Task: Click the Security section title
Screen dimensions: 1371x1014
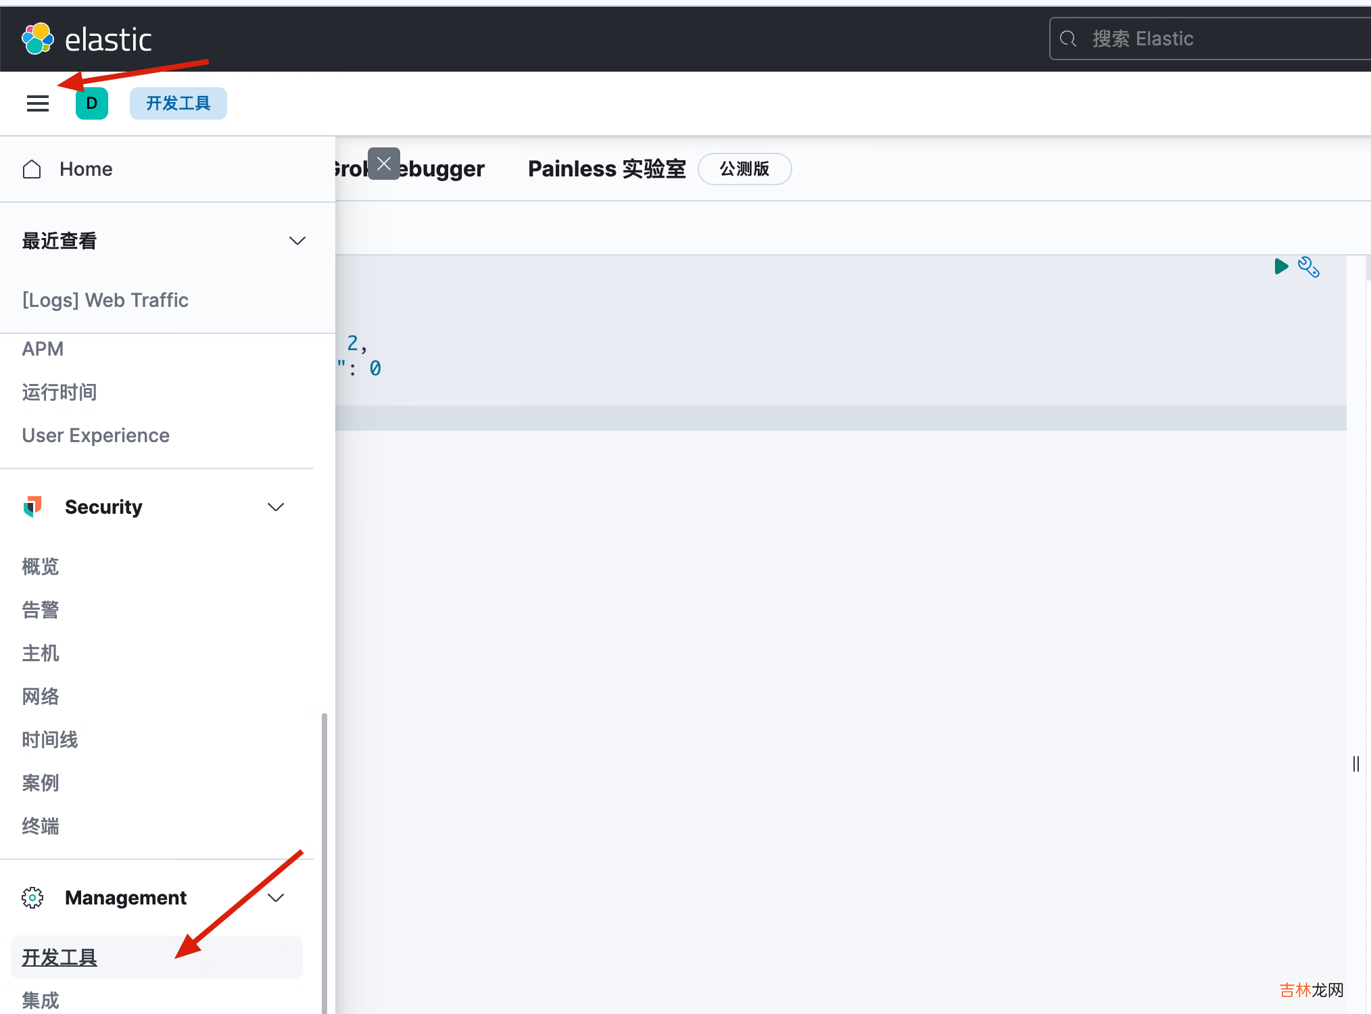Action: tap(103, 507)
